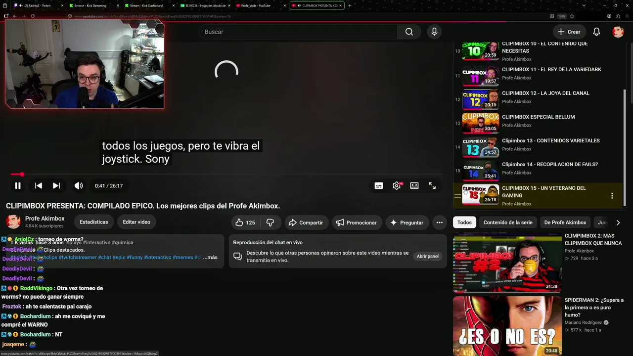
Task: Open Profe Akimbox channel avatar
Action: point(13,222)
